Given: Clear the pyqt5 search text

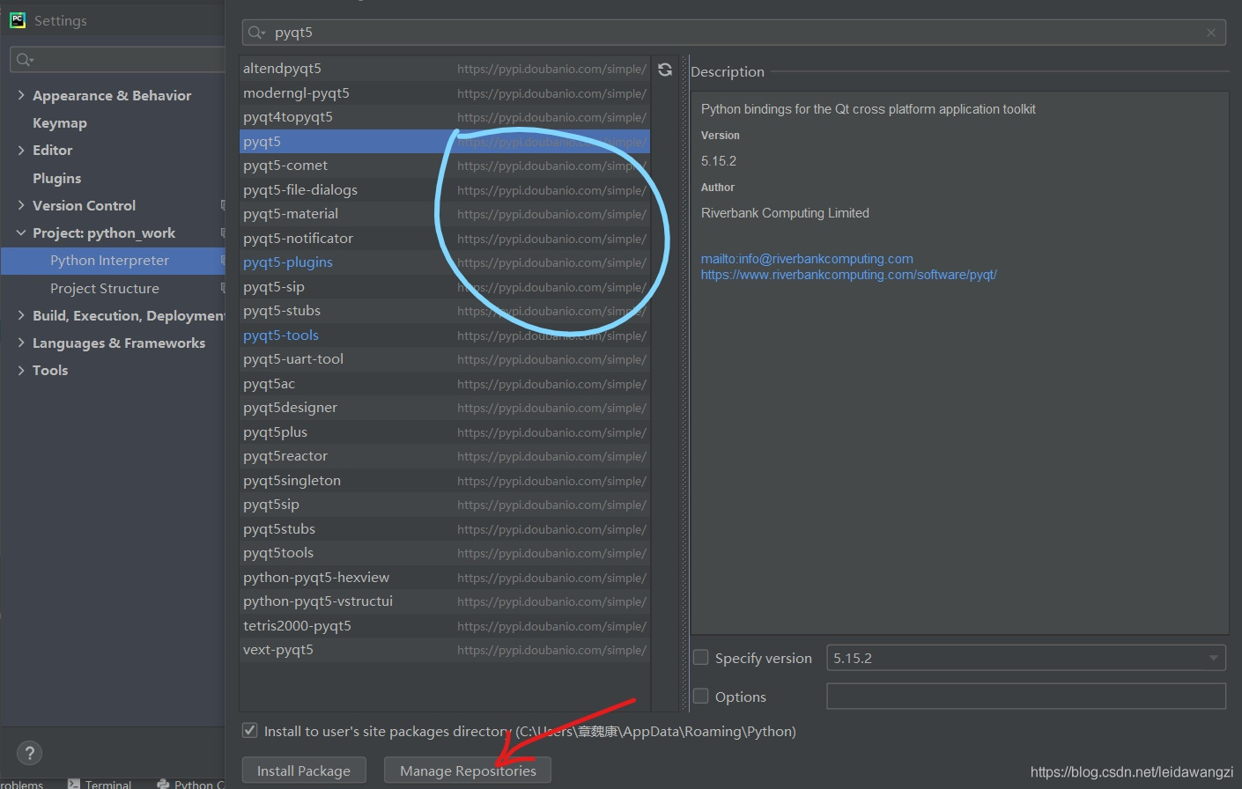Looking at the screenshot, I should pyautogui.click(x=1211, y=33).
